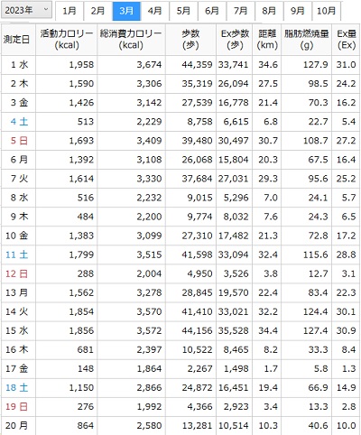Viewport: 361px width, 435px height.
Task: Click the 測定日 column header
Action: tap(18, 40)
